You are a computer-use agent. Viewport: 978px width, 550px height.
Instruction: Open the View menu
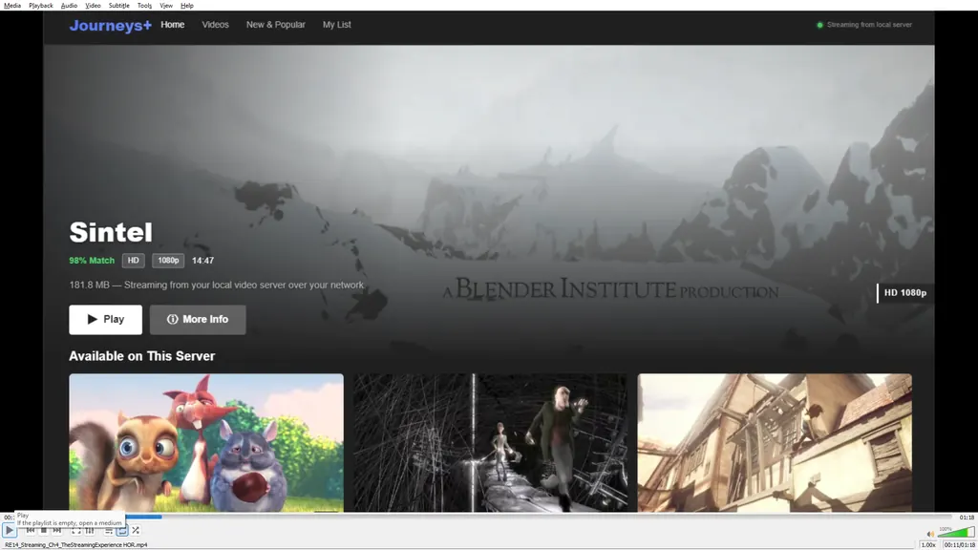166,6
